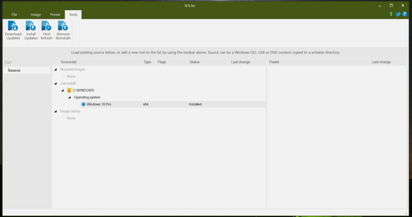Click the Mounted images label
The height and width of the screenshot is (217, 412).
[x=72, y=69]
